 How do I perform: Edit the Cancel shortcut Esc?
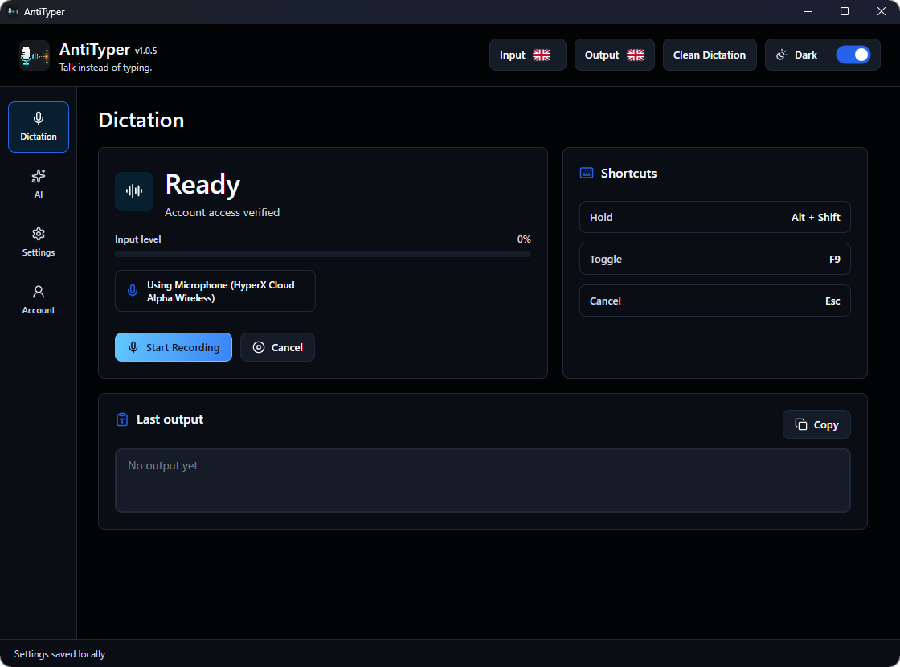[x=714, y=301]
